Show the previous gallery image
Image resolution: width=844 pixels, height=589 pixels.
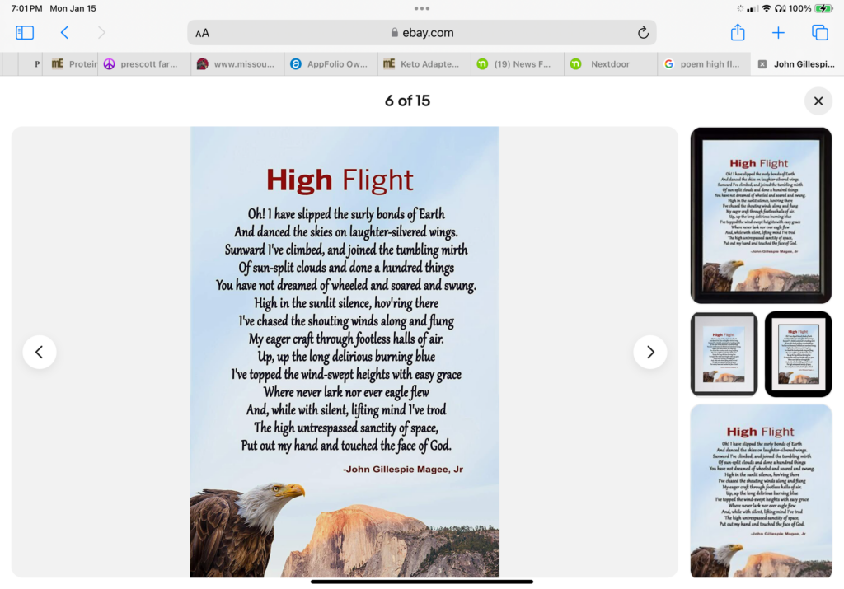[x=40, y=352]
